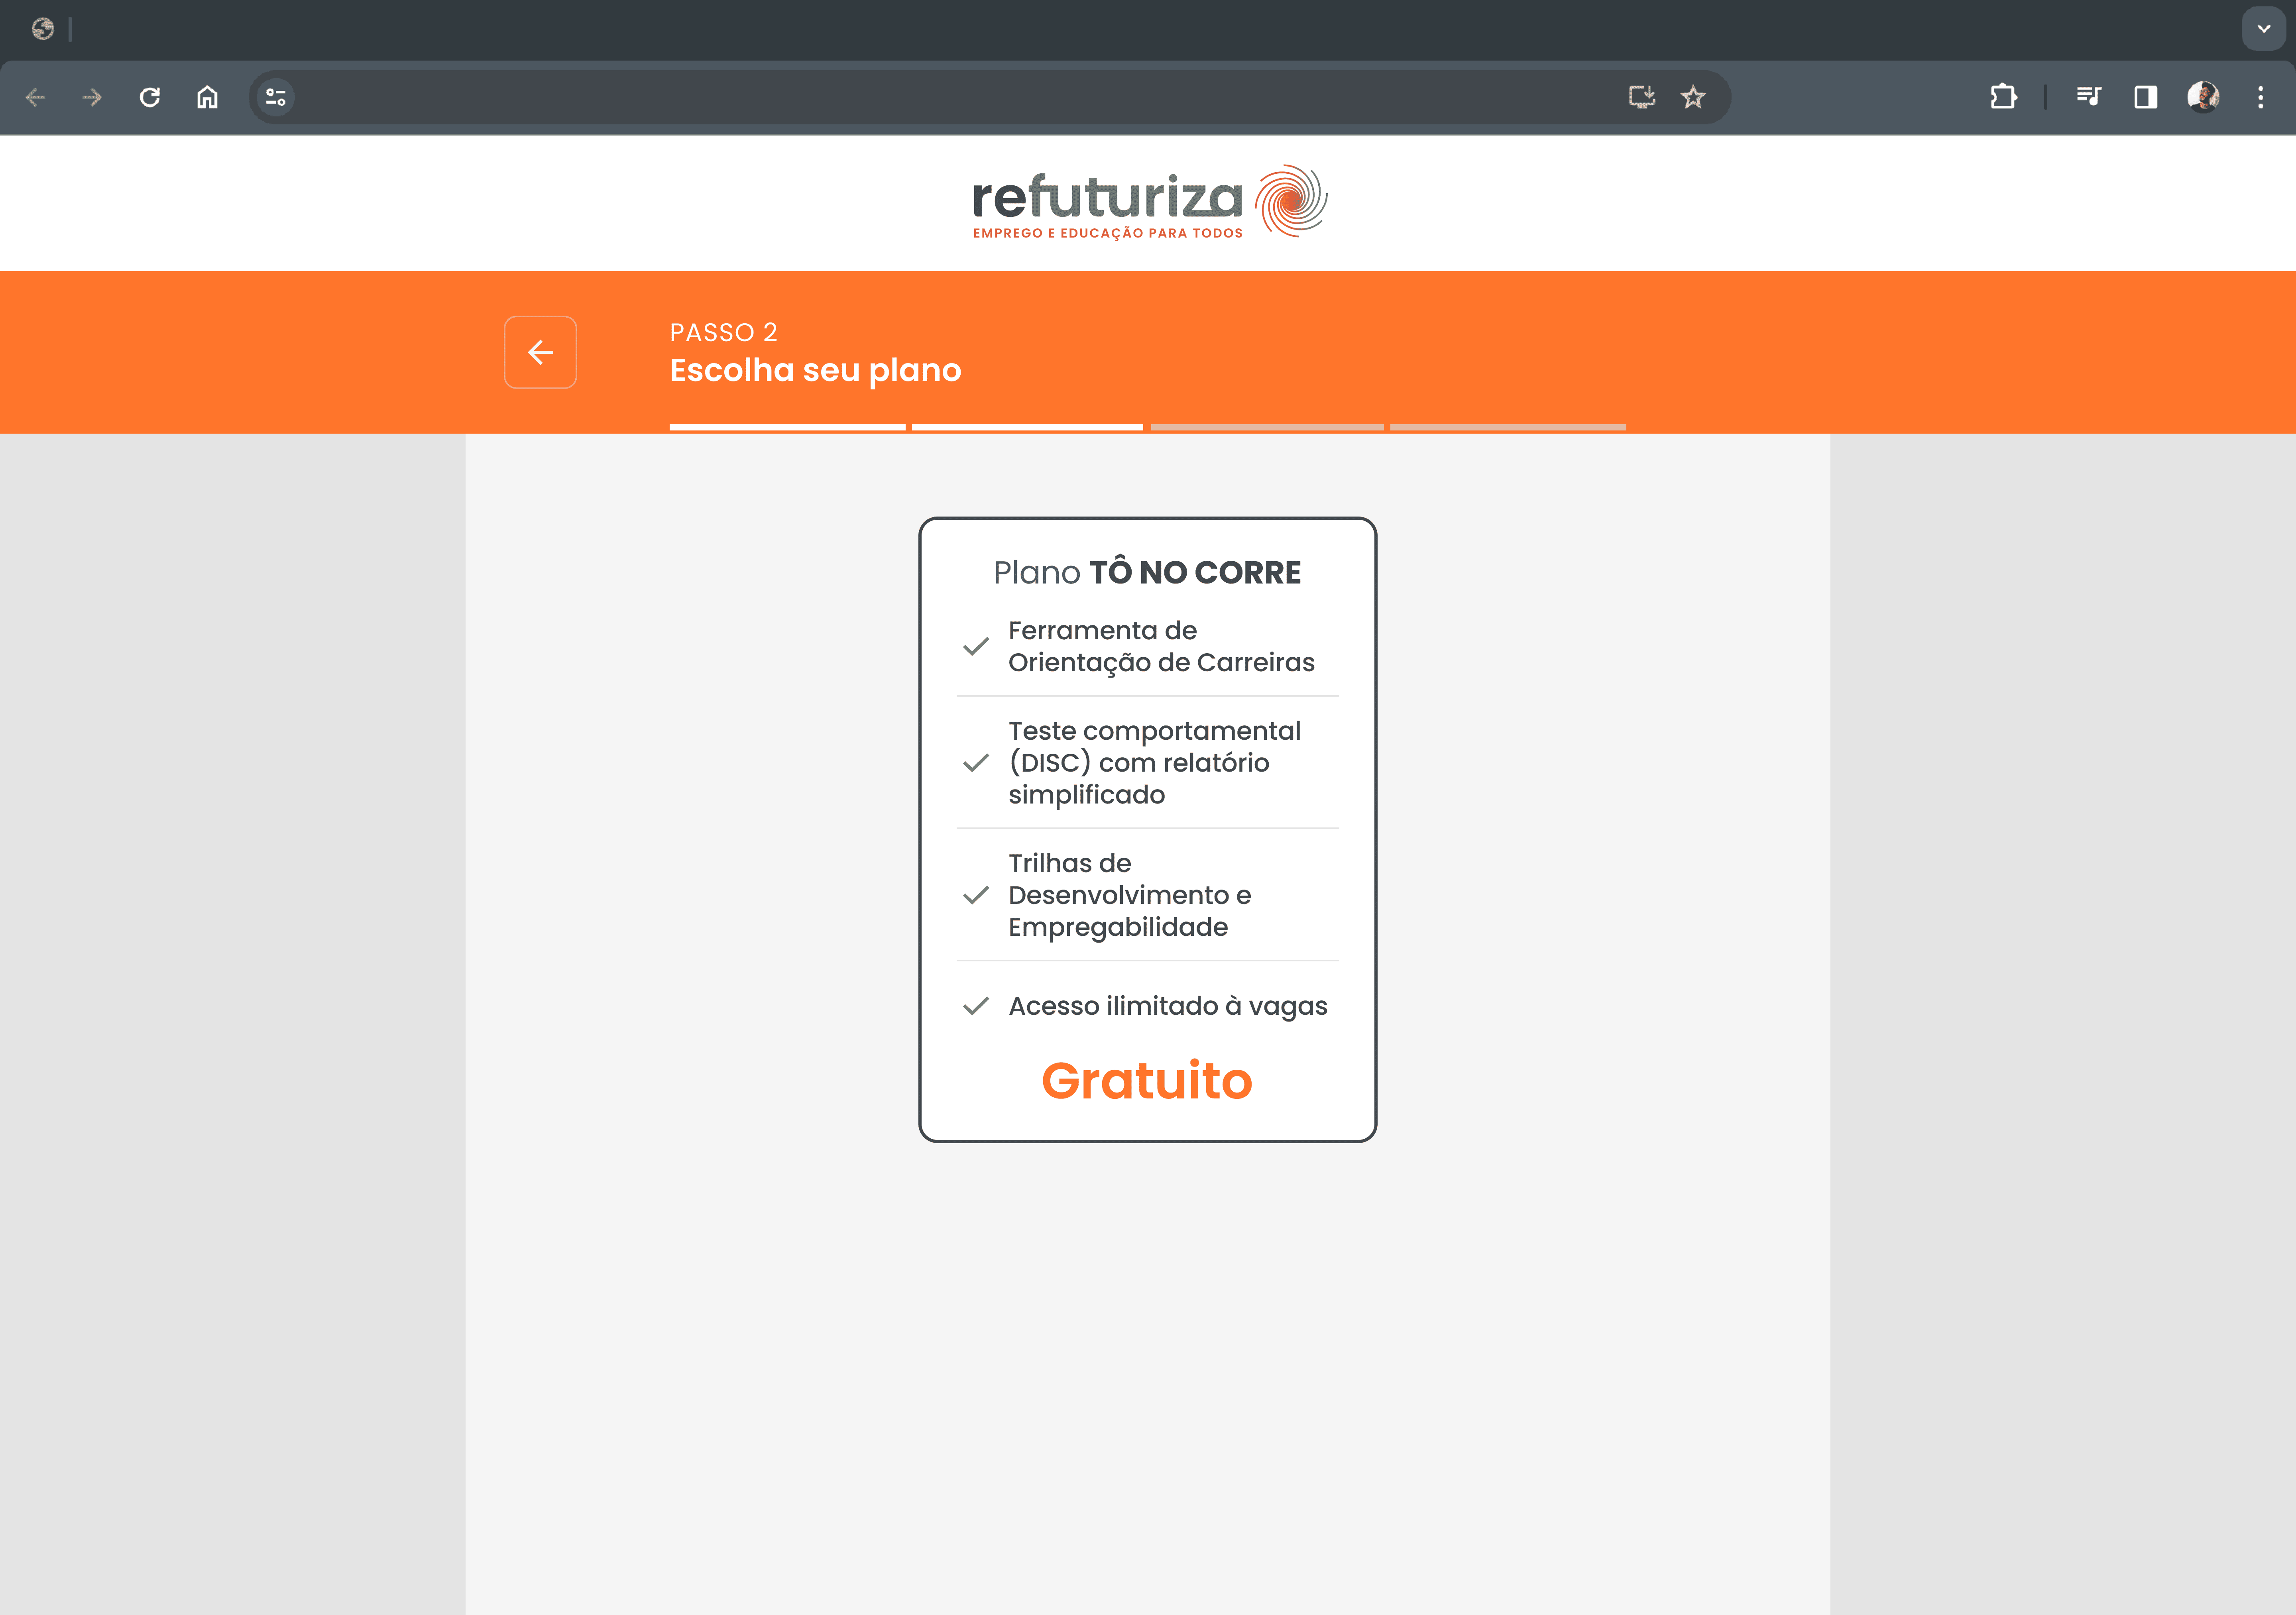The width and height of the screenshot is (2296, 1615).
Task: Go back using orange arrow button
Action: pos(540,352)
